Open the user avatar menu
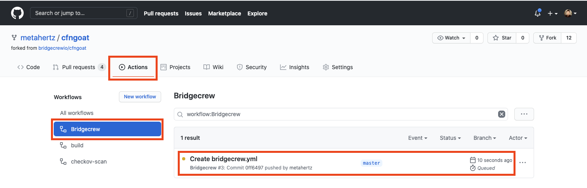The image size is (587, 188). pyautogui.click(x=570, y=13)
